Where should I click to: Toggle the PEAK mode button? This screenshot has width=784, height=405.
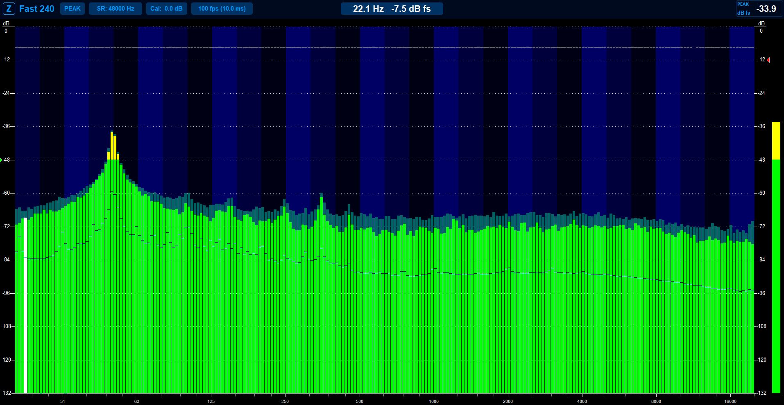73,9
